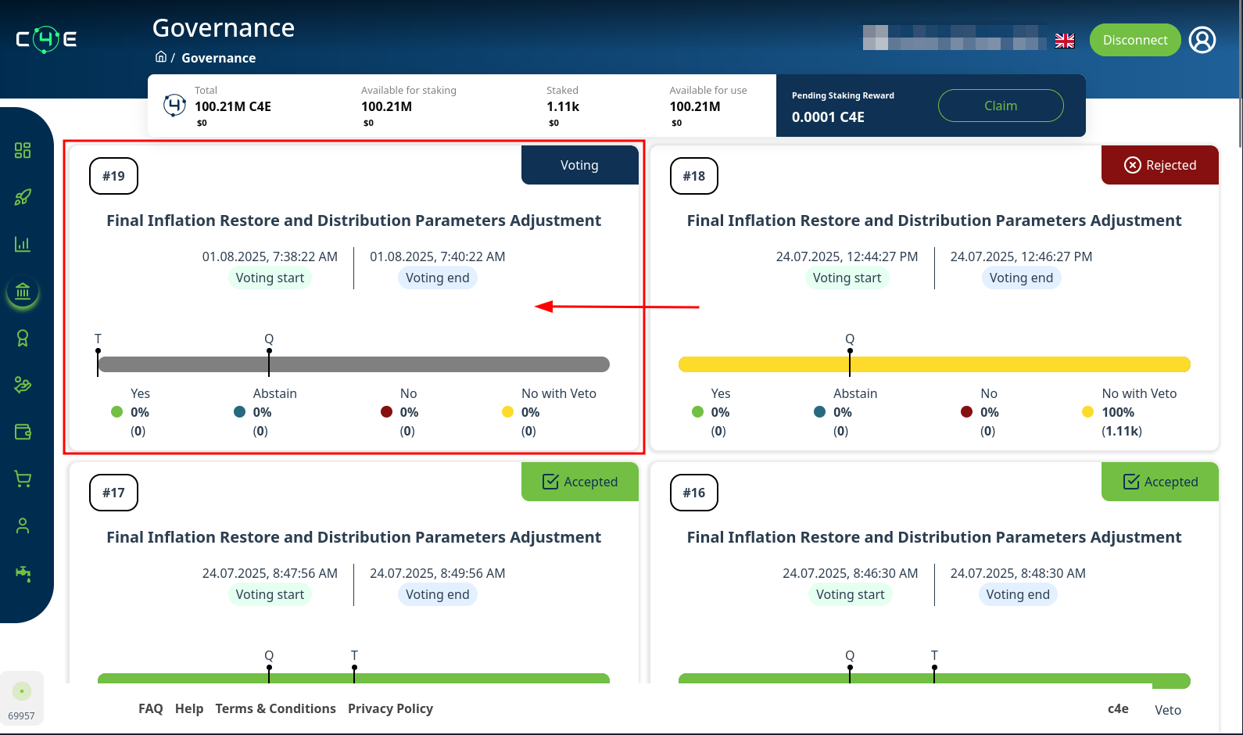The height and width of the screenshot is (735, 1243).
Task: Click the shopping cart sidebar icon
Action: coord(23,479)
